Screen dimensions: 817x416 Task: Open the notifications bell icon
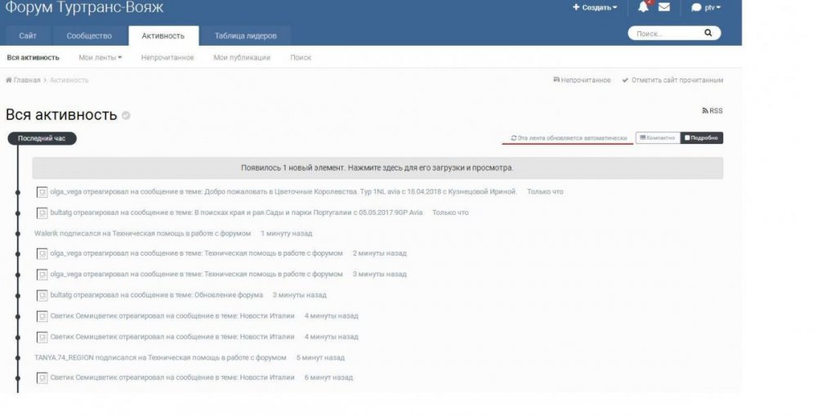click(643, 7)
